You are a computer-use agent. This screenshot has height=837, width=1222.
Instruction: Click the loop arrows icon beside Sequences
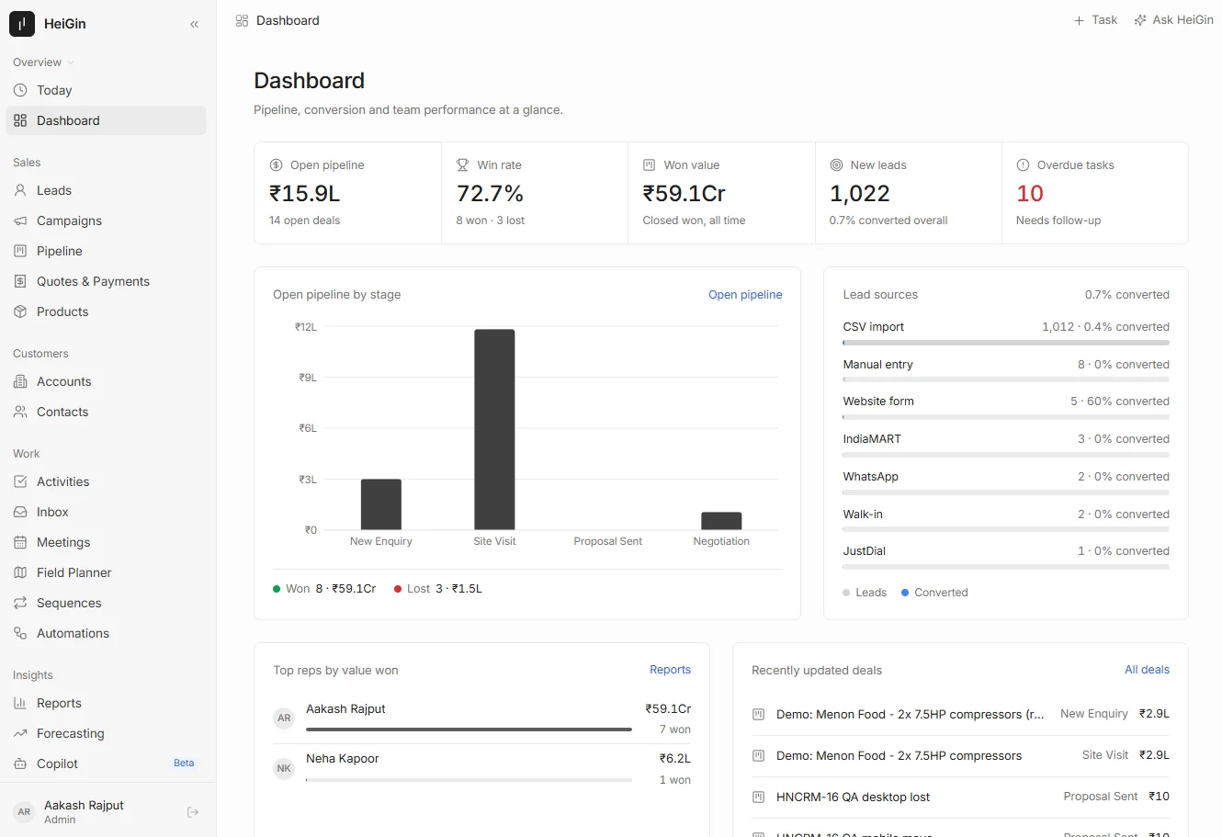[20, 603]
